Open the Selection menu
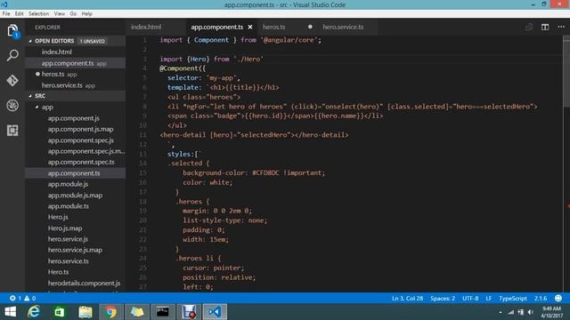The width and height of the screenshot is (570, 320). (x=39, y=14)
